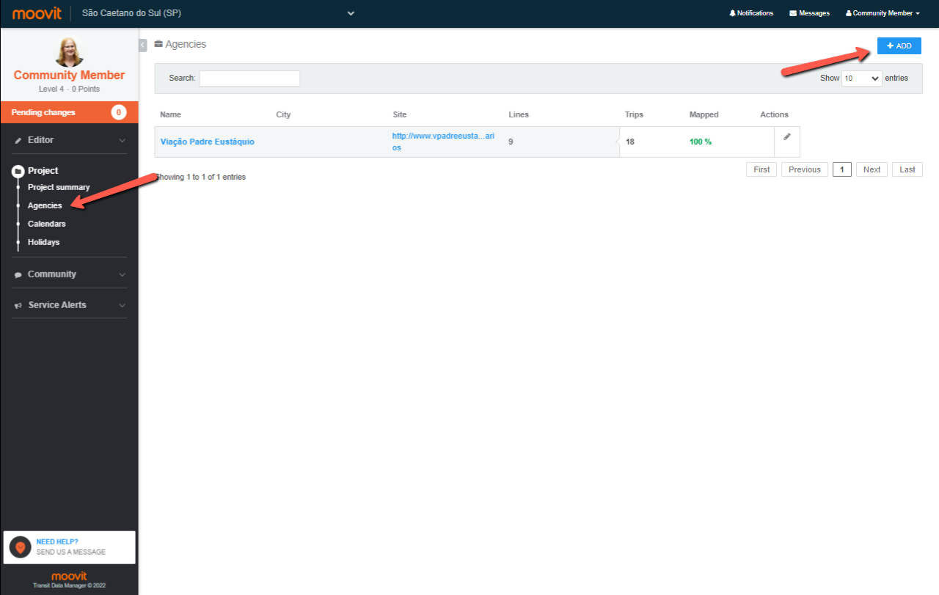The width and height of the screenshot is (939, 595).
Task: Expand the Editor section
Action: point(69,139)
